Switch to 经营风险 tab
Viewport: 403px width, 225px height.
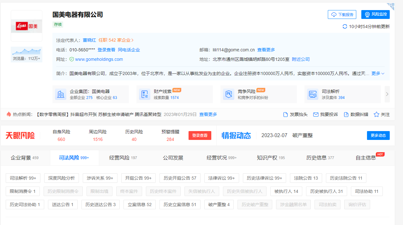click(x=123, y=158)
